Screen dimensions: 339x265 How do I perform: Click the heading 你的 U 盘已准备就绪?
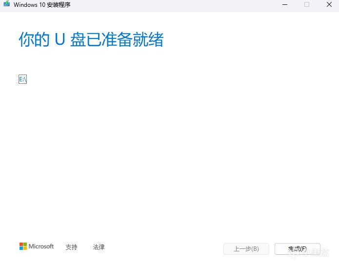pos(91,39)
